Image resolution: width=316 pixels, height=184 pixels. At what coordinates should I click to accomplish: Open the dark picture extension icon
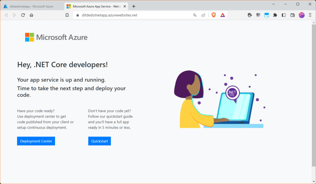point(258,15)
